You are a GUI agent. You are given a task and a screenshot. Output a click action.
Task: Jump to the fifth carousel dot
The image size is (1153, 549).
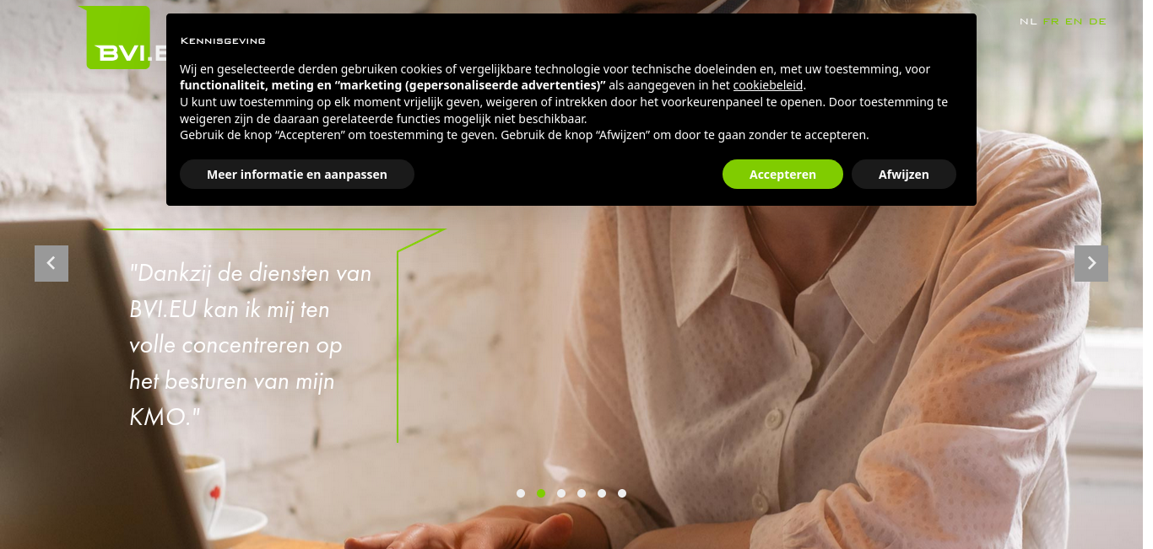click(602, 493)
